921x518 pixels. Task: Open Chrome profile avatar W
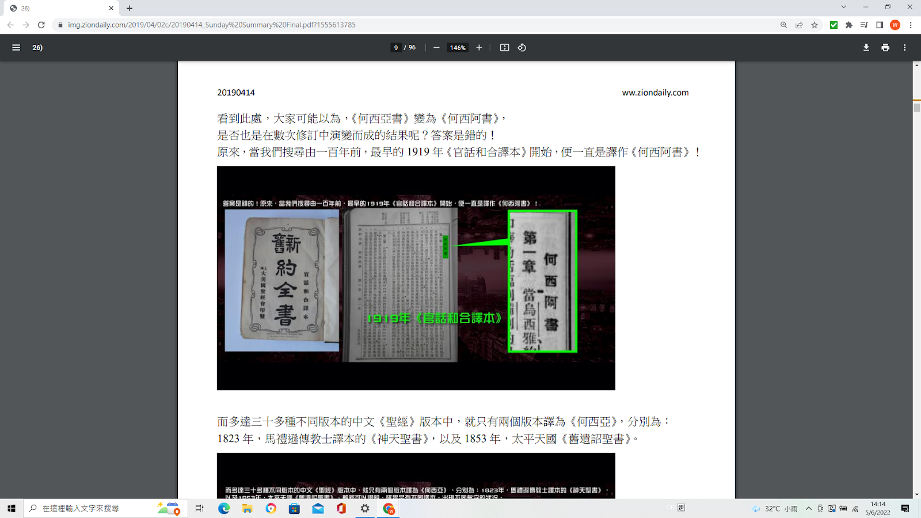tap(895, 25)
